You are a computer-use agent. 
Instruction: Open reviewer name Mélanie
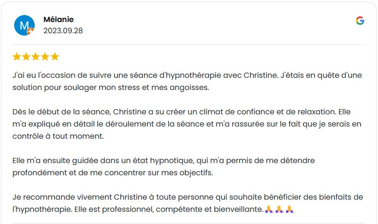[x=58, y=19]
